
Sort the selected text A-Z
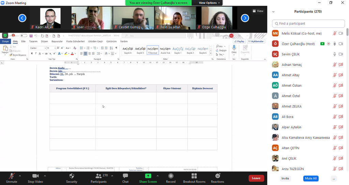pyautogui.click(x=111, y=48)
